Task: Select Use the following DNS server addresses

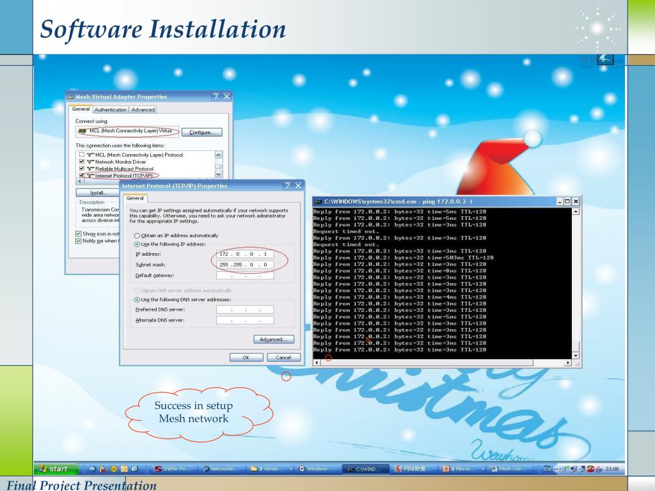Action: [x=137, y=300]
